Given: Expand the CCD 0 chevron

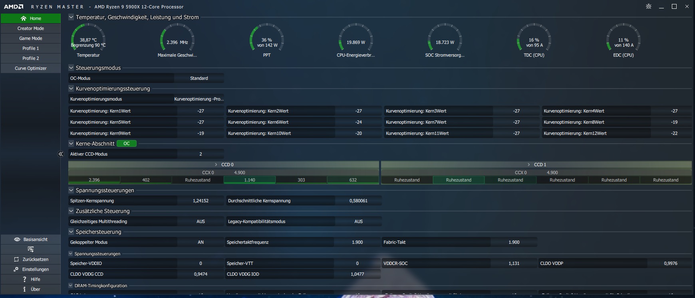Looking at the screenshot, I should pyautogui.click(x=216, y=164).
